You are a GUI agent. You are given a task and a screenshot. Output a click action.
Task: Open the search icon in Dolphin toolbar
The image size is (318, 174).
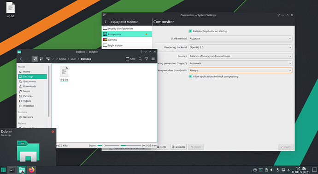click(140, 59)
